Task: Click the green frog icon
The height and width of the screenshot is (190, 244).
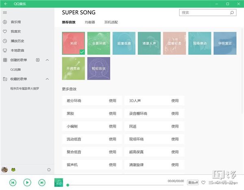Action: (13, 169)
